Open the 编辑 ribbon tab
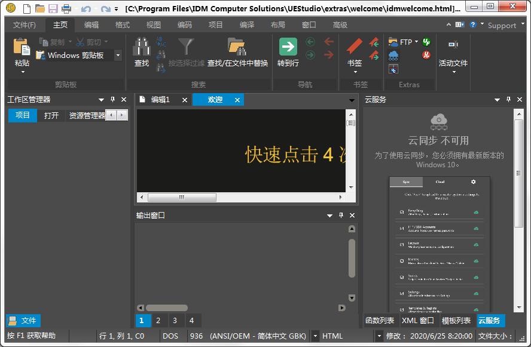Screen dimensions: 531x347 91,25
